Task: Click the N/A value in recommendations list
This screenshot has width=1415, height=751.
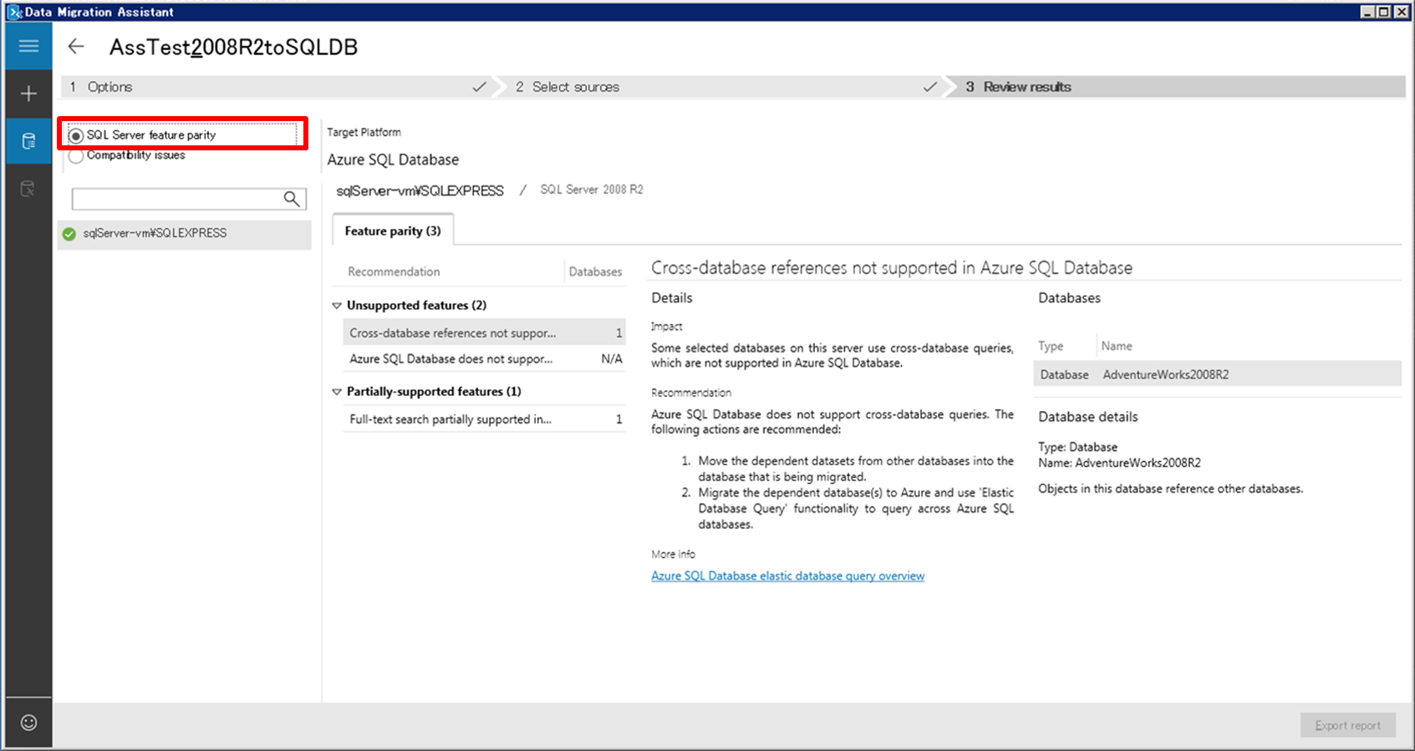Action: coord(612,358)
